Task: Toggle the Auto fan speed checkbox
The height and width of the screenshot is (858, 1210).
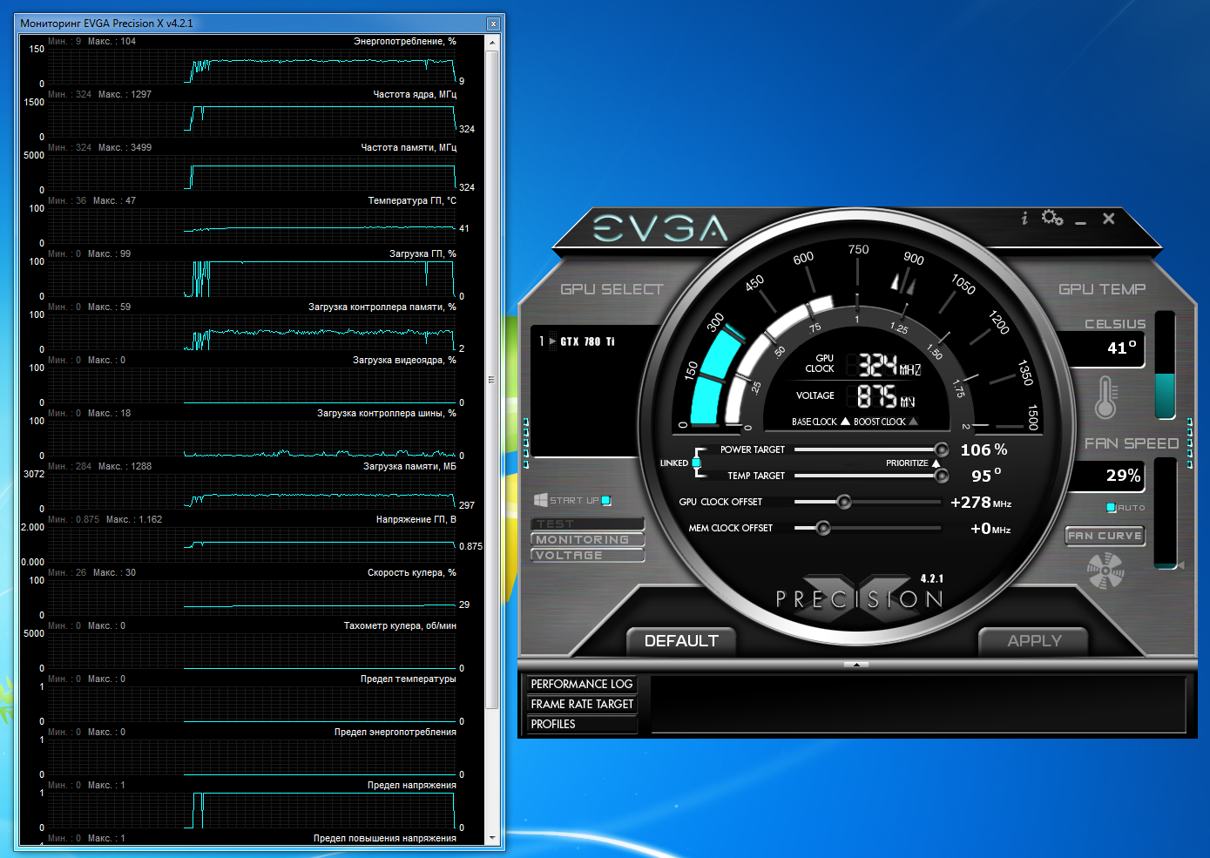Action: pos(1112,508)
